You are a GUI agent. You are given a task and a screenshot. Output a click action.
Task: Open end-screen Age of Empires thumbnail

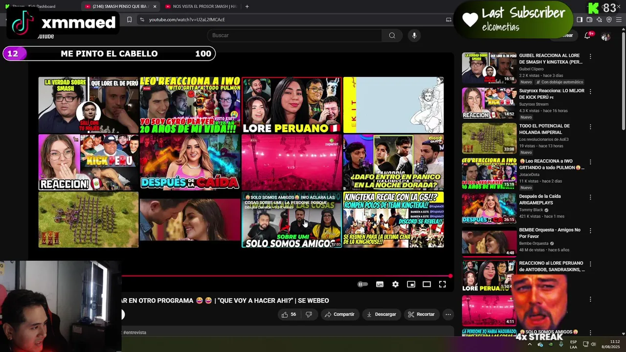click(89, 220)
